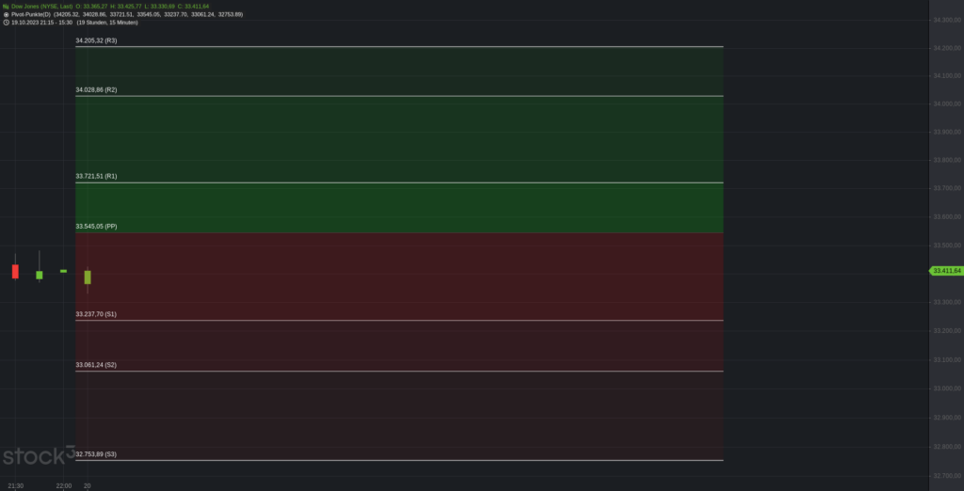Click the candlestick icon beside Dow Jones
964x491 pixels.
[x=6, y=7]
